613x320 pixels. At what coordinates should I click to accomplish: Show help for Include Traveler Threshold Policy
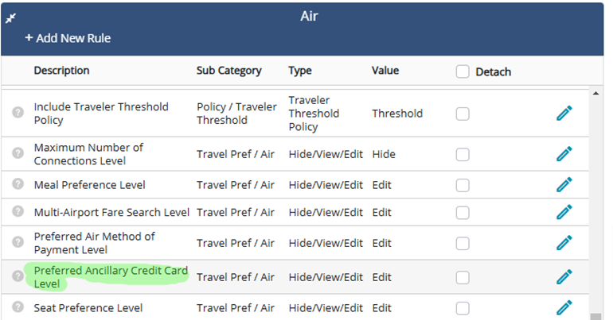coord(18,112)
